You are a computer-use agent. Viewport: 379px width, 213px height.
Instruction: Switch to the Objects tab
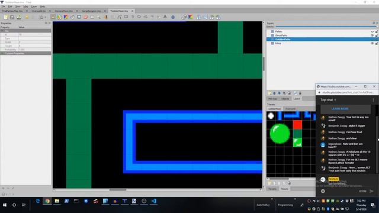285,99
